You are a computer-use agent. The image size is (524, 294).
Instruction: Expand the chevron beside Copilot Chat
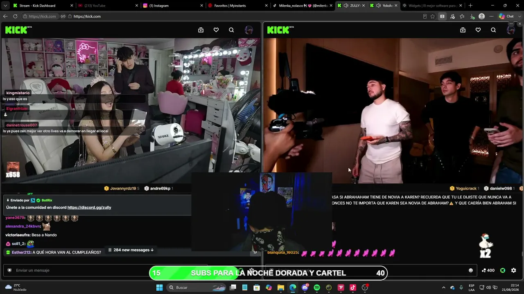coord(519,16)
